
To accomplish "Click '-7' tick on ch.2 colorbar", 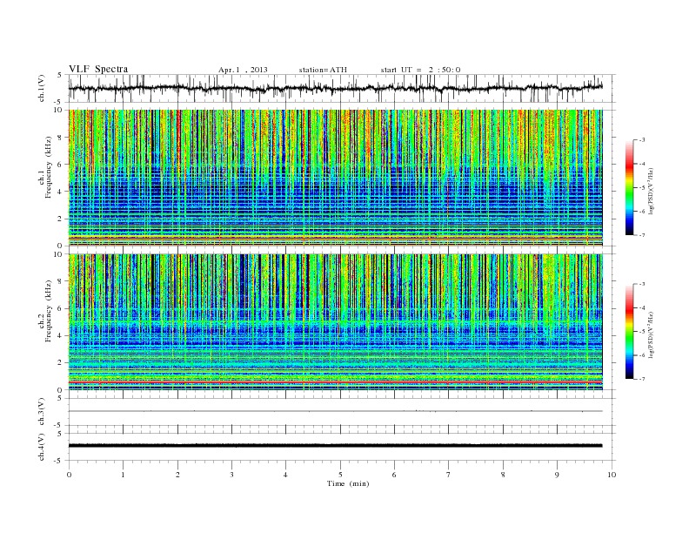I will tap(641, 379).
